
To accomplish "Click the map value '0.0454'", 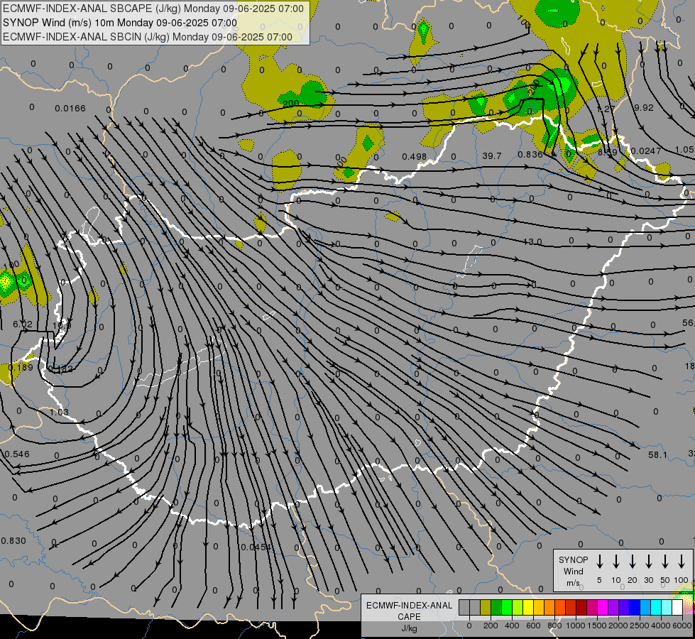I will coord(256,547).
